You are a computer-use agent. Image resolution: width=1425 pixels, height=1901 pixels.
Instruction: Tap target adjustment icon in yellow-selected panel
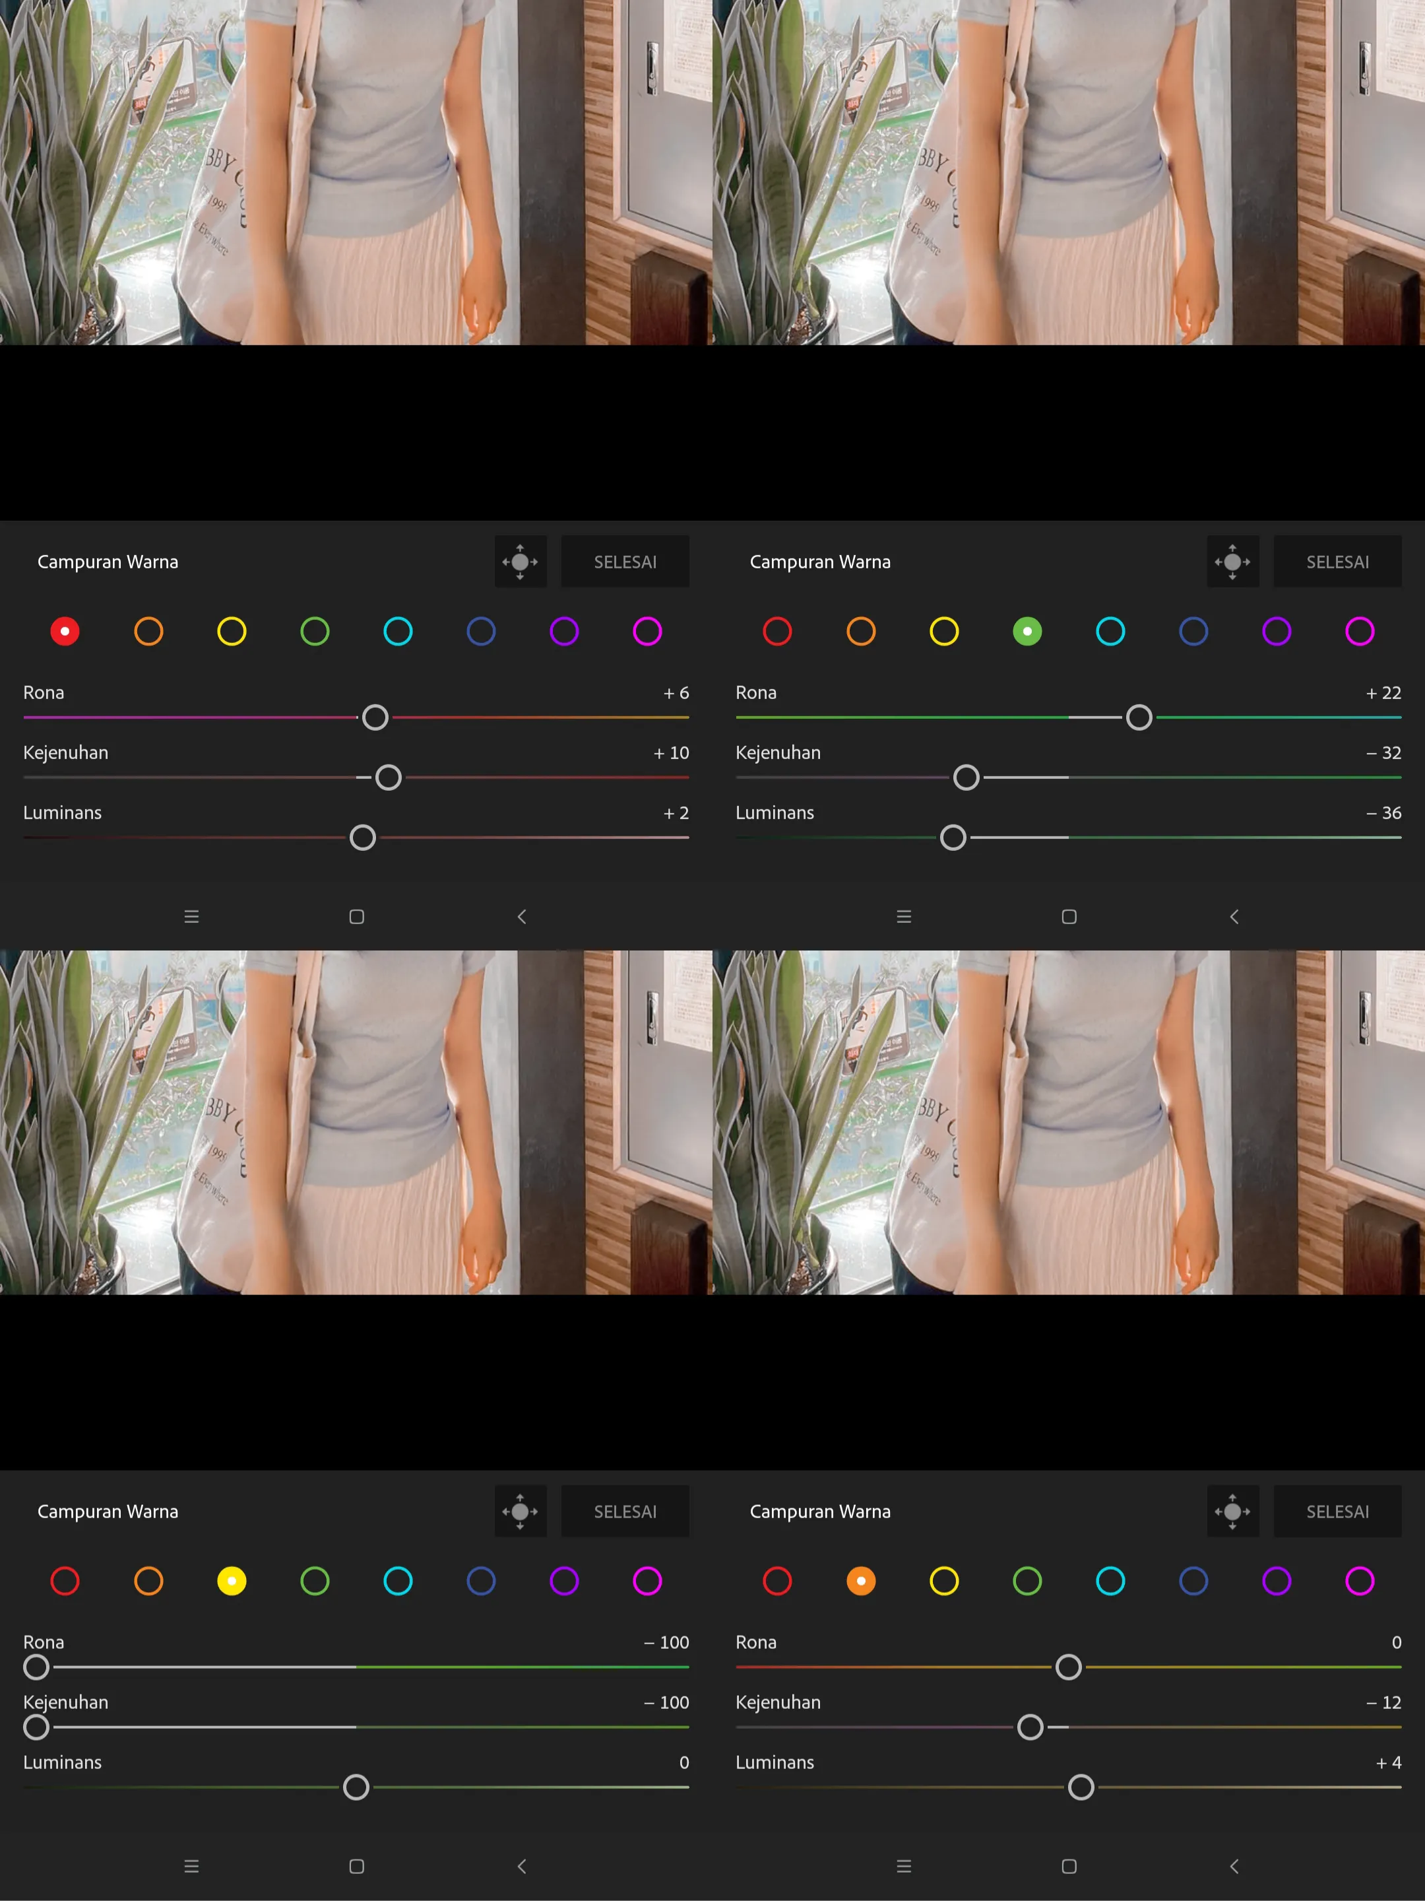tap(520, 1511)
